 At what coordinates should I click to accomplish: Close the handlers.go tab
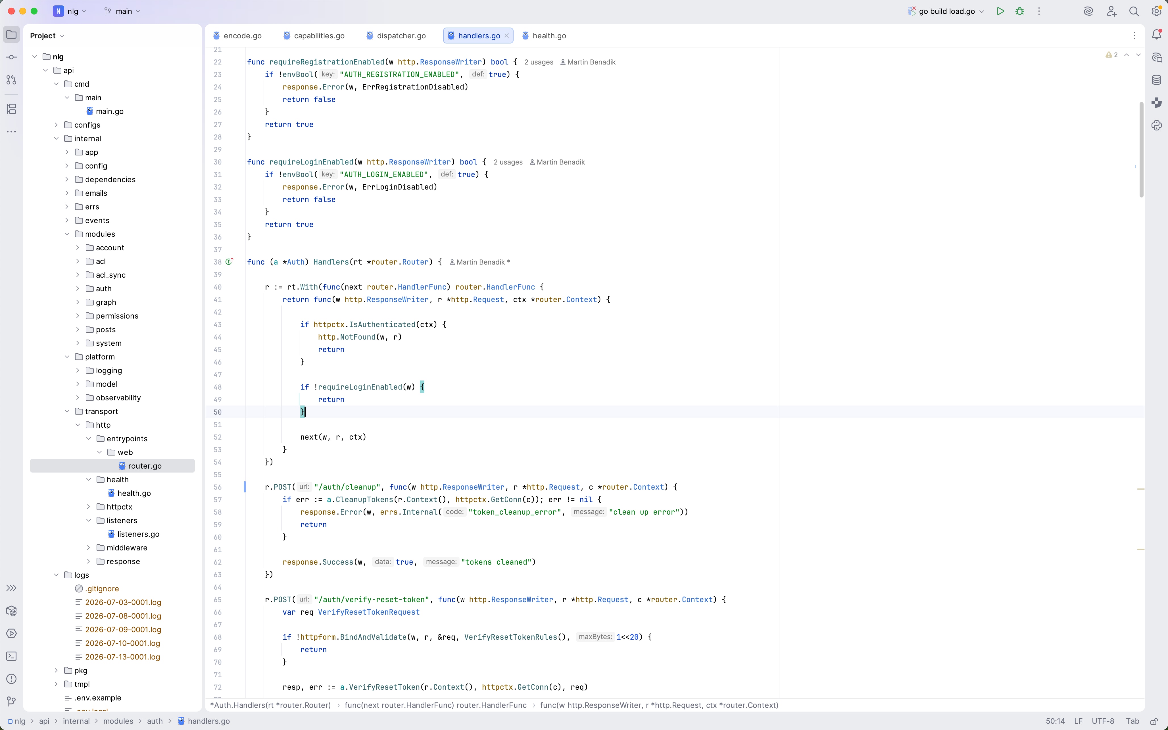(507, 36)
